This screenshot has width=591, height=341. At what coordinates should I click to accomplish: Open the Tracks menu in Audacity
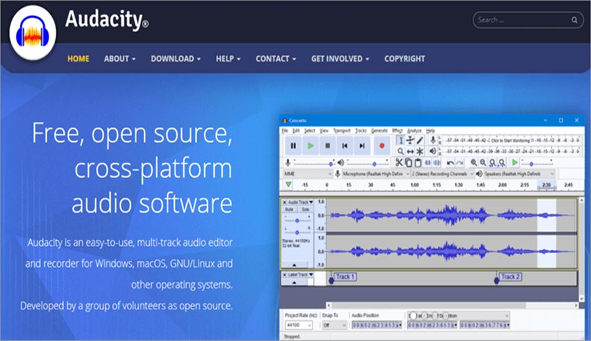[361, 131]
